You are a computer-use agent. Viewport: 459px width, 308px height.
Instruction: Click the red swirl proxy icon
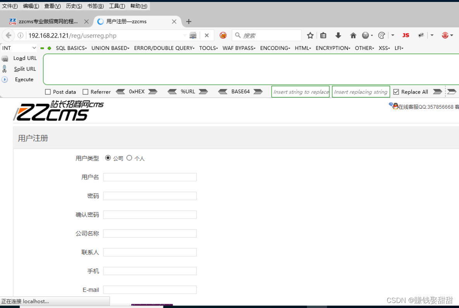click(445, 35)
